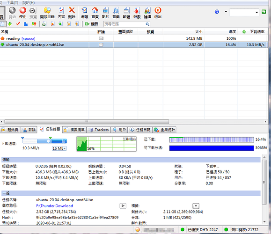Go to Home (首頁) house icon
271x234 pixels.
[95, 13]
